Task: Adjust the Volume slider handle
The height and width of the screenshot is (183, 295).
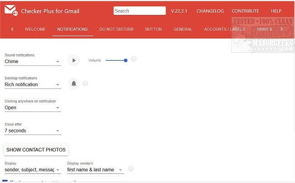Action: coord(126,60)
